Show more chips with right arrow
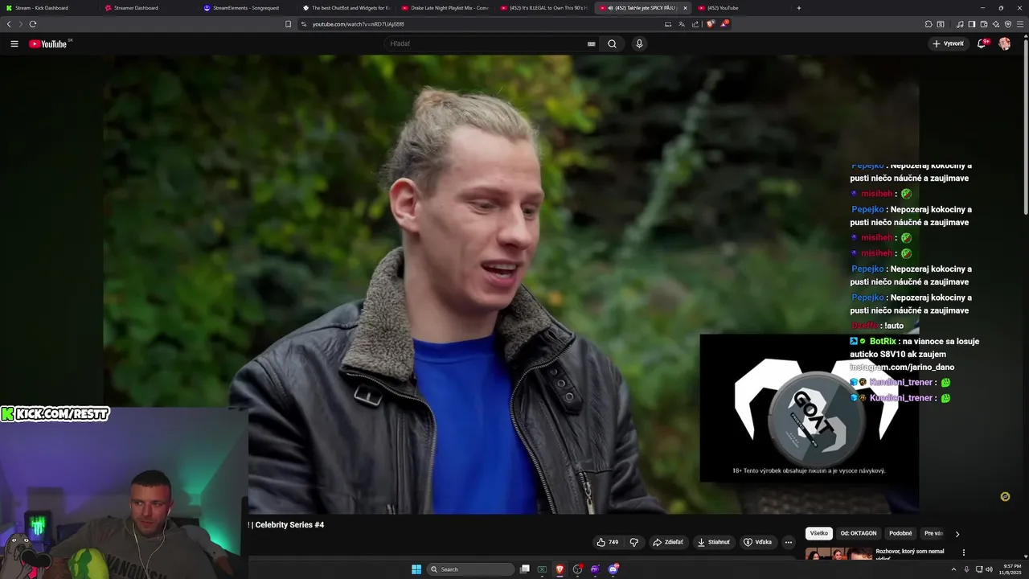 (957, 534)
